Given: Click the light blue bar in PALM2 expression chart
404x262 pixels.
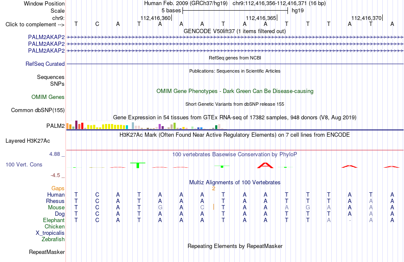Looking at the screenshot, I should tap(133, 126).
